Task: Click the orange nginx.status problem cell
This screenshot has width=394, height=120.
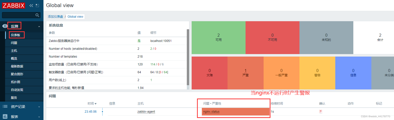Action: pyautogui.click(x=235, y=112)
